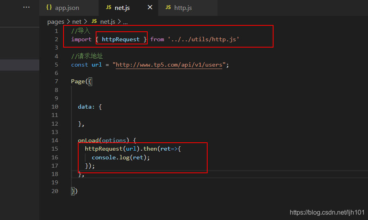The image size is (368, 220).
Task: Click the JSON braces icon on app.json tab
Action: [x=49, y=7]
